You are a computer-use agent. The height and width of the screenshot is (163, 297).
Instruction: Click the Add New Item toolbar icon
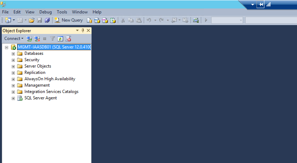pos(20,20)
